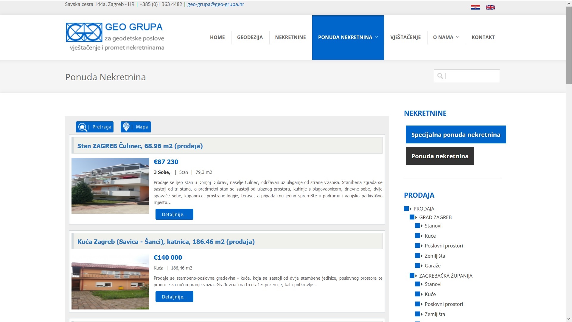The image size is (572, 322).
Task: Select Garaže tree item
Action: [x=433, y=266]
